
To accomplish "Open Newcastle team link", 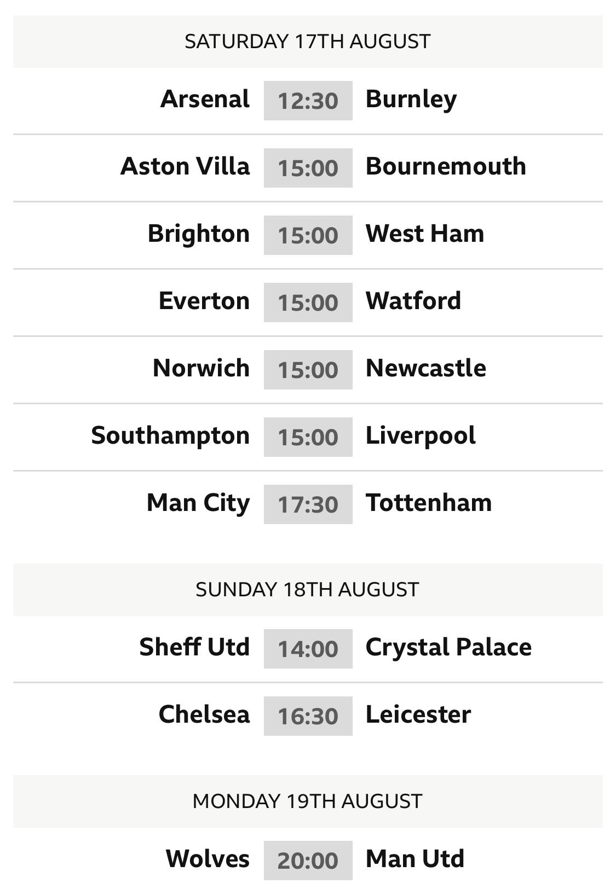I will [x=426, y=368].
